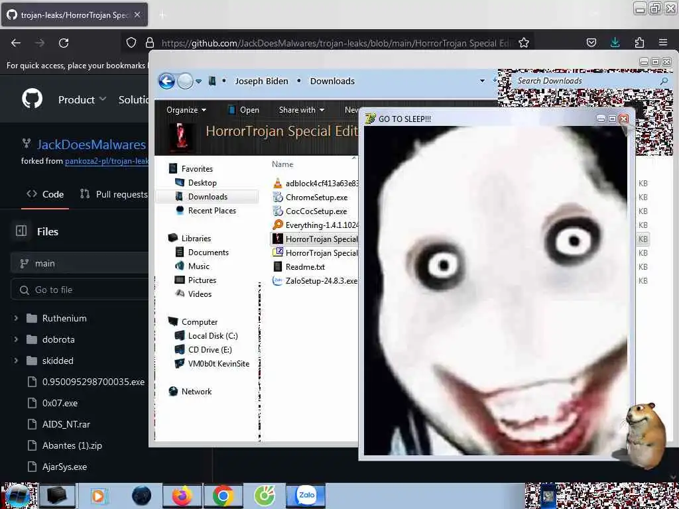Switch to Pull requests tab
679x509 pixels.
(x=114, y=194)
